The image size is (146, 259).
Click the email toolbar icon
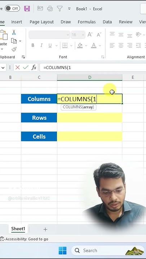tap(40, 8)
